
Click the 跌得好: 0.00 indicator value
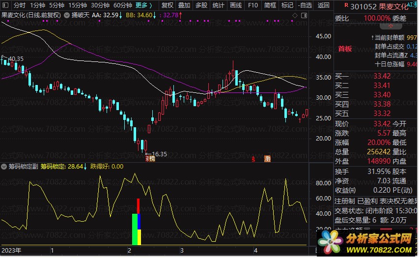click(107, 167)
